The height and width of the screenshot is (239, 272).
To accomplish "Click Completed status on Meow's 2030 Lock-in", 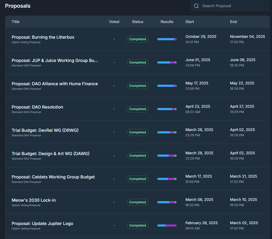I will pos(137,202).
